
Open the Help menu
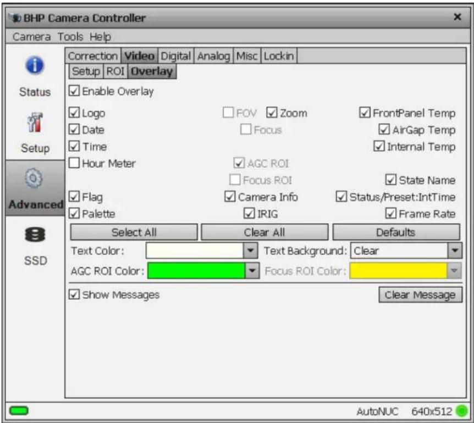(x=100, y=37)
